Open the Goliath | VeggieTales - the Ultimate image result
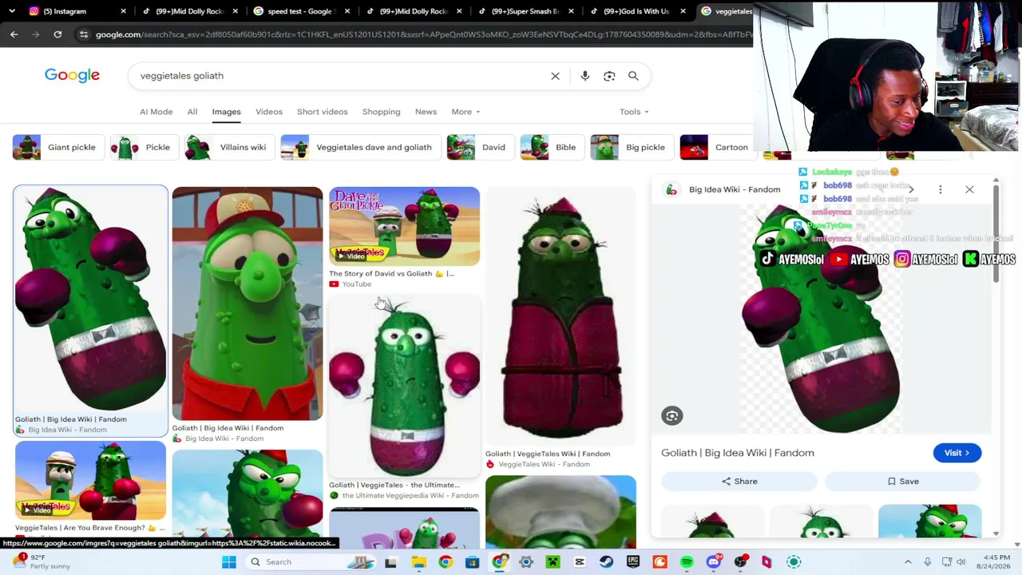The width and height of the screenshot is (1022, 575). 404,387
